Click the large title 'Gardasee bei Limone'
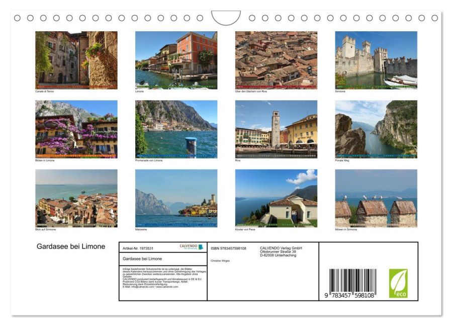This screenshot has height=326, width=452. tap(71, 247)
